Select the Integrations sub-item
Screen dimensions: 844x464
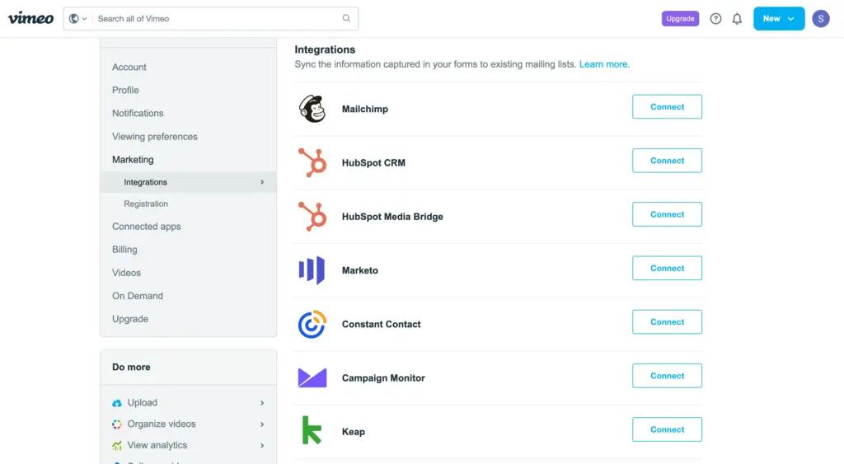[x=189, y=182]
